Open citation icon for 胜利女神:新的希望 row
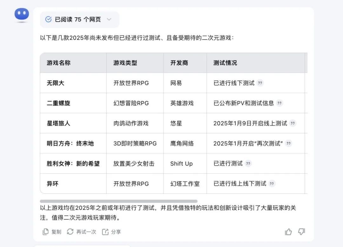This screenshot has height=247, width=343. (248, 164)
